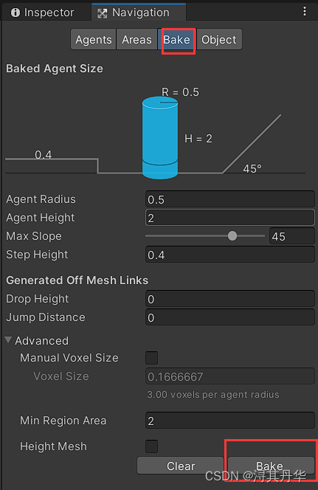The image size is (318, 490).
Task: Open the Areas sub-tab
Action: (136, 39)
